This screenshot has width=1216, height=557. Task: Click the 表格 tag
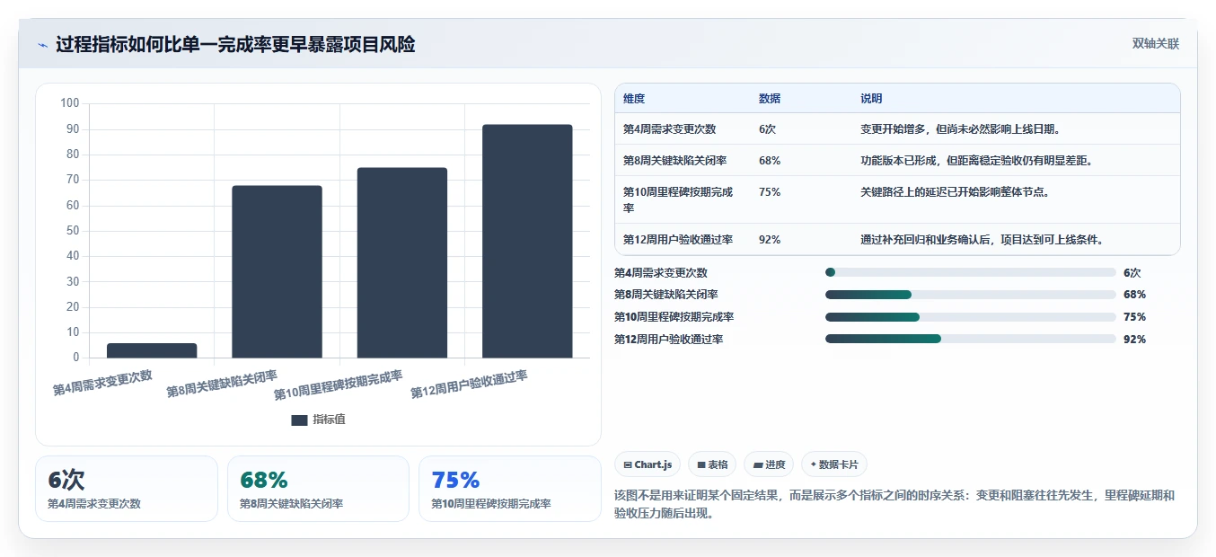tap(712, 464)
